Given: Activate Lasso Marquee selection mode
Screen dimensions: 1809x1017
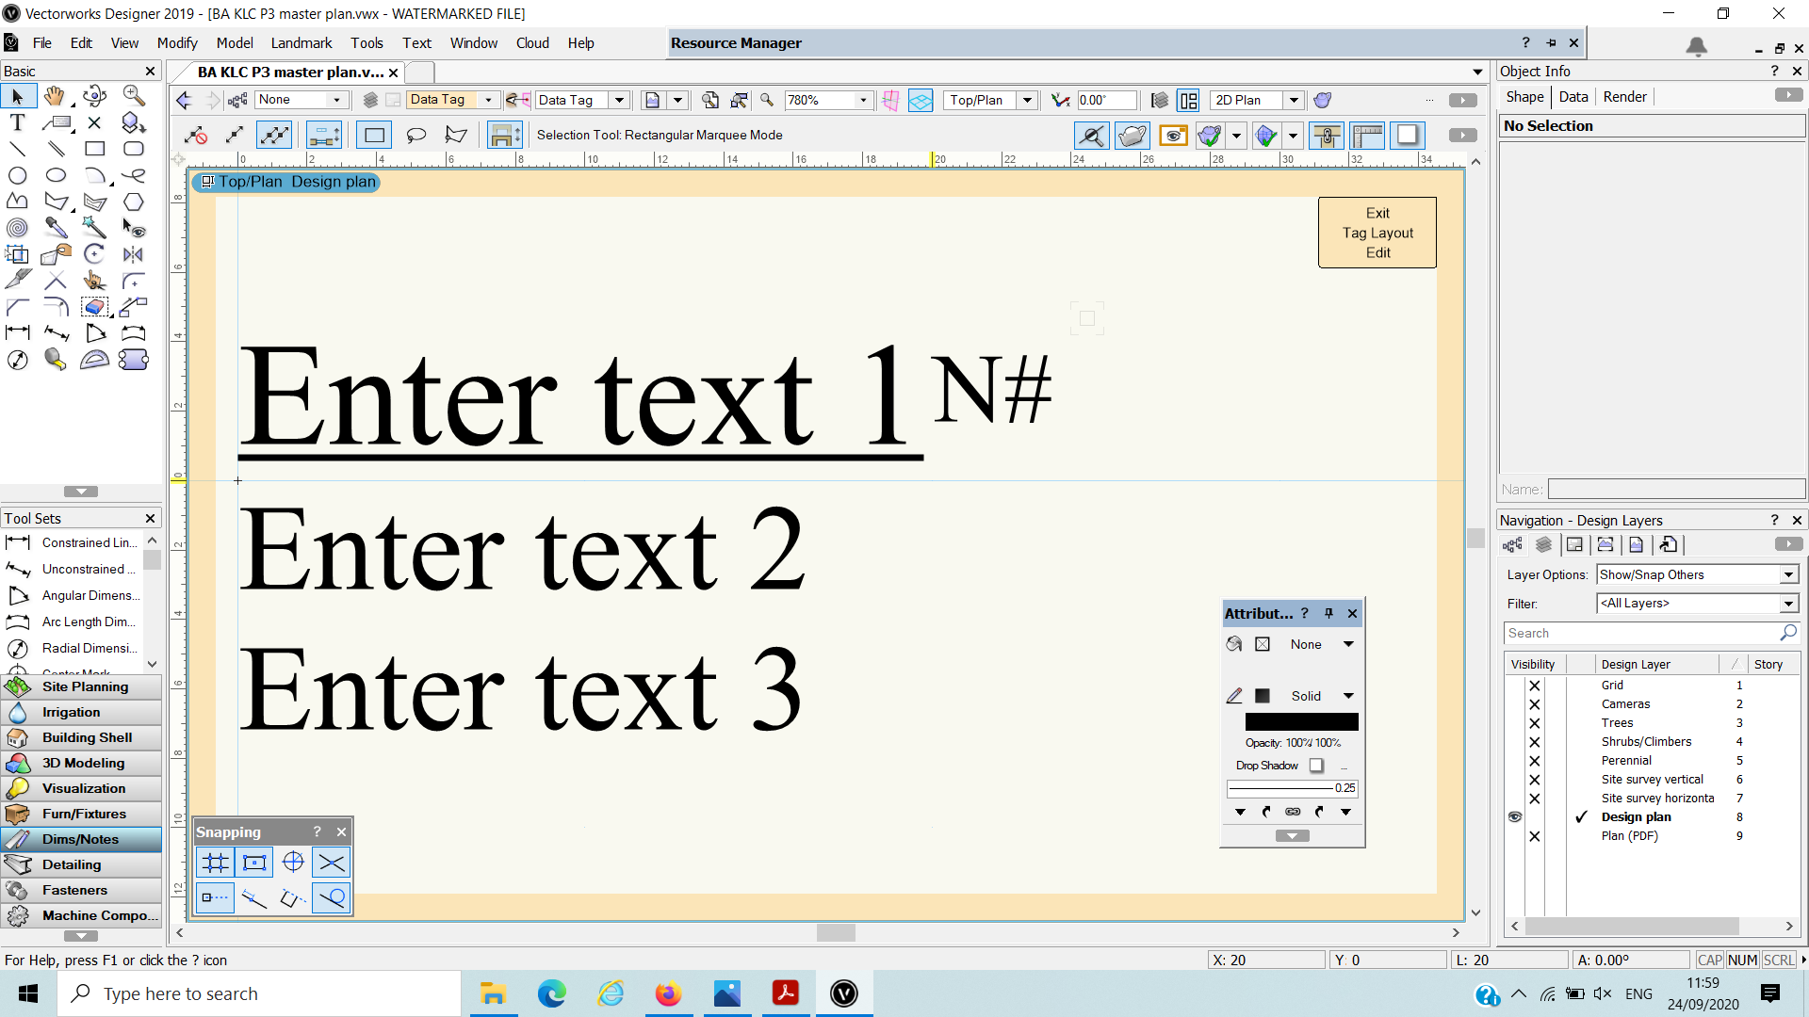Looking at the screenshot, I should 416,136.
